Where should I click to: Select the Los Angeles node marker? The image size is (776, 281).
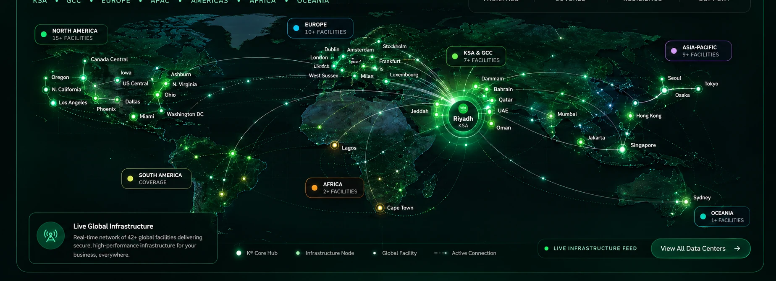[53, 103]
